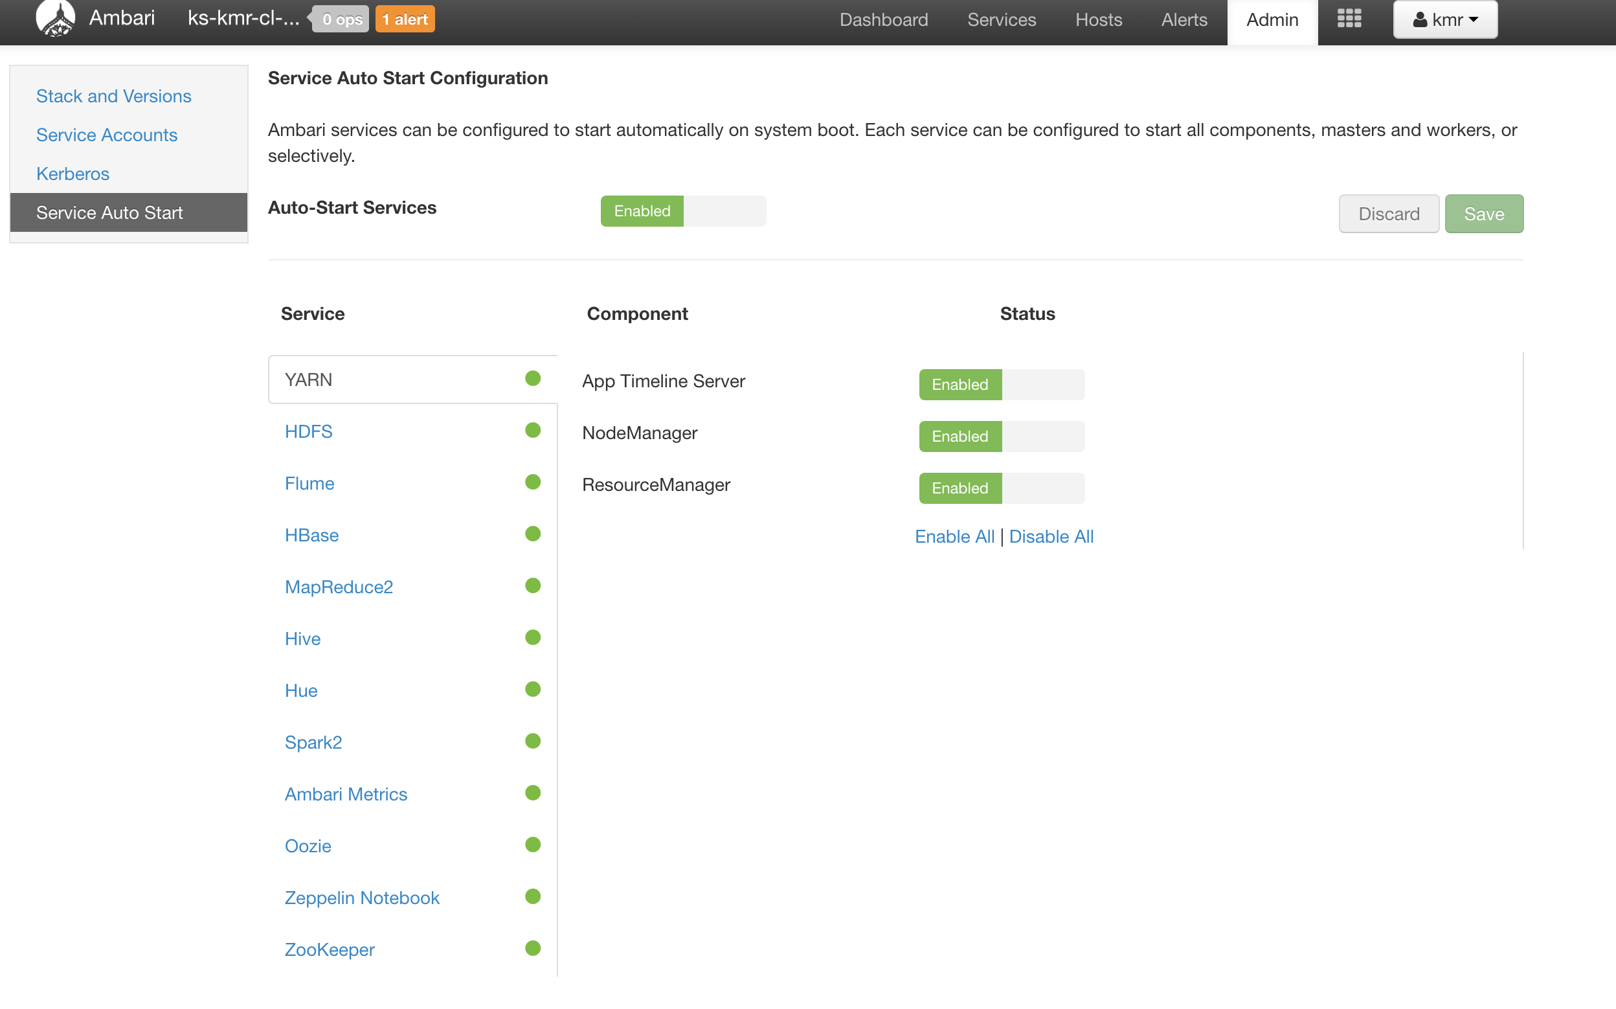This screenshot has width=1616, height=1009.
Task: Click Hive green status indicator
Action: pos(532,637)
